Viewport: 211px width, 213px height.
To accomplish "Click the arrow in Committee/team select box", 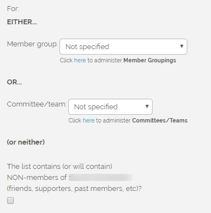I will tap(147, 106).
